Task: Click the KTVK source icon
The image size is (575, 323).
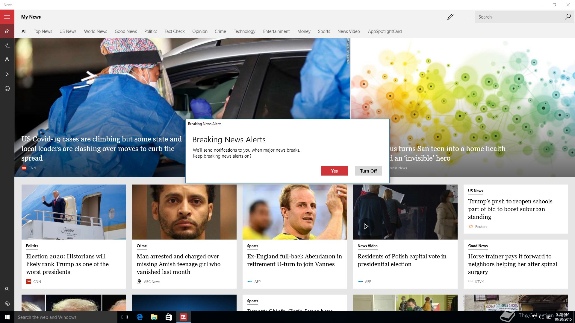Action: 470,281
